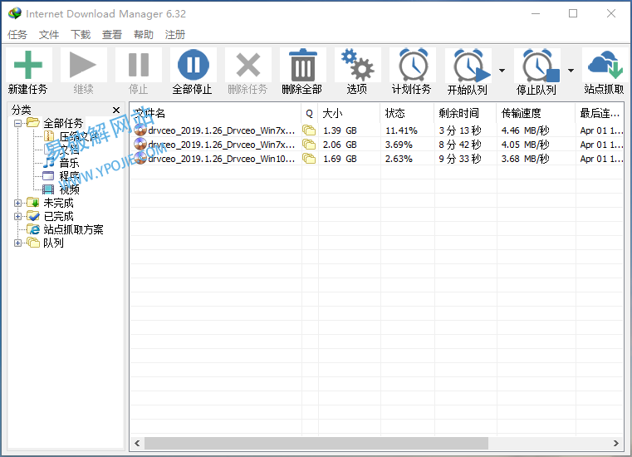Click disc file icon of 2.63% download
The image size is (632, 457).
click(140, 159)
